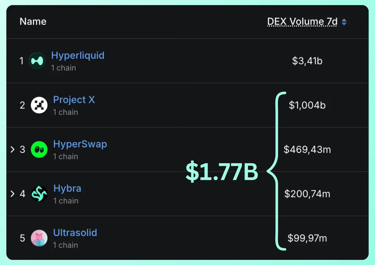This screenshot has height=265, width=375.
Task: Click the pink Ultrasolid logo icon
Action: (x=39, y=238)
